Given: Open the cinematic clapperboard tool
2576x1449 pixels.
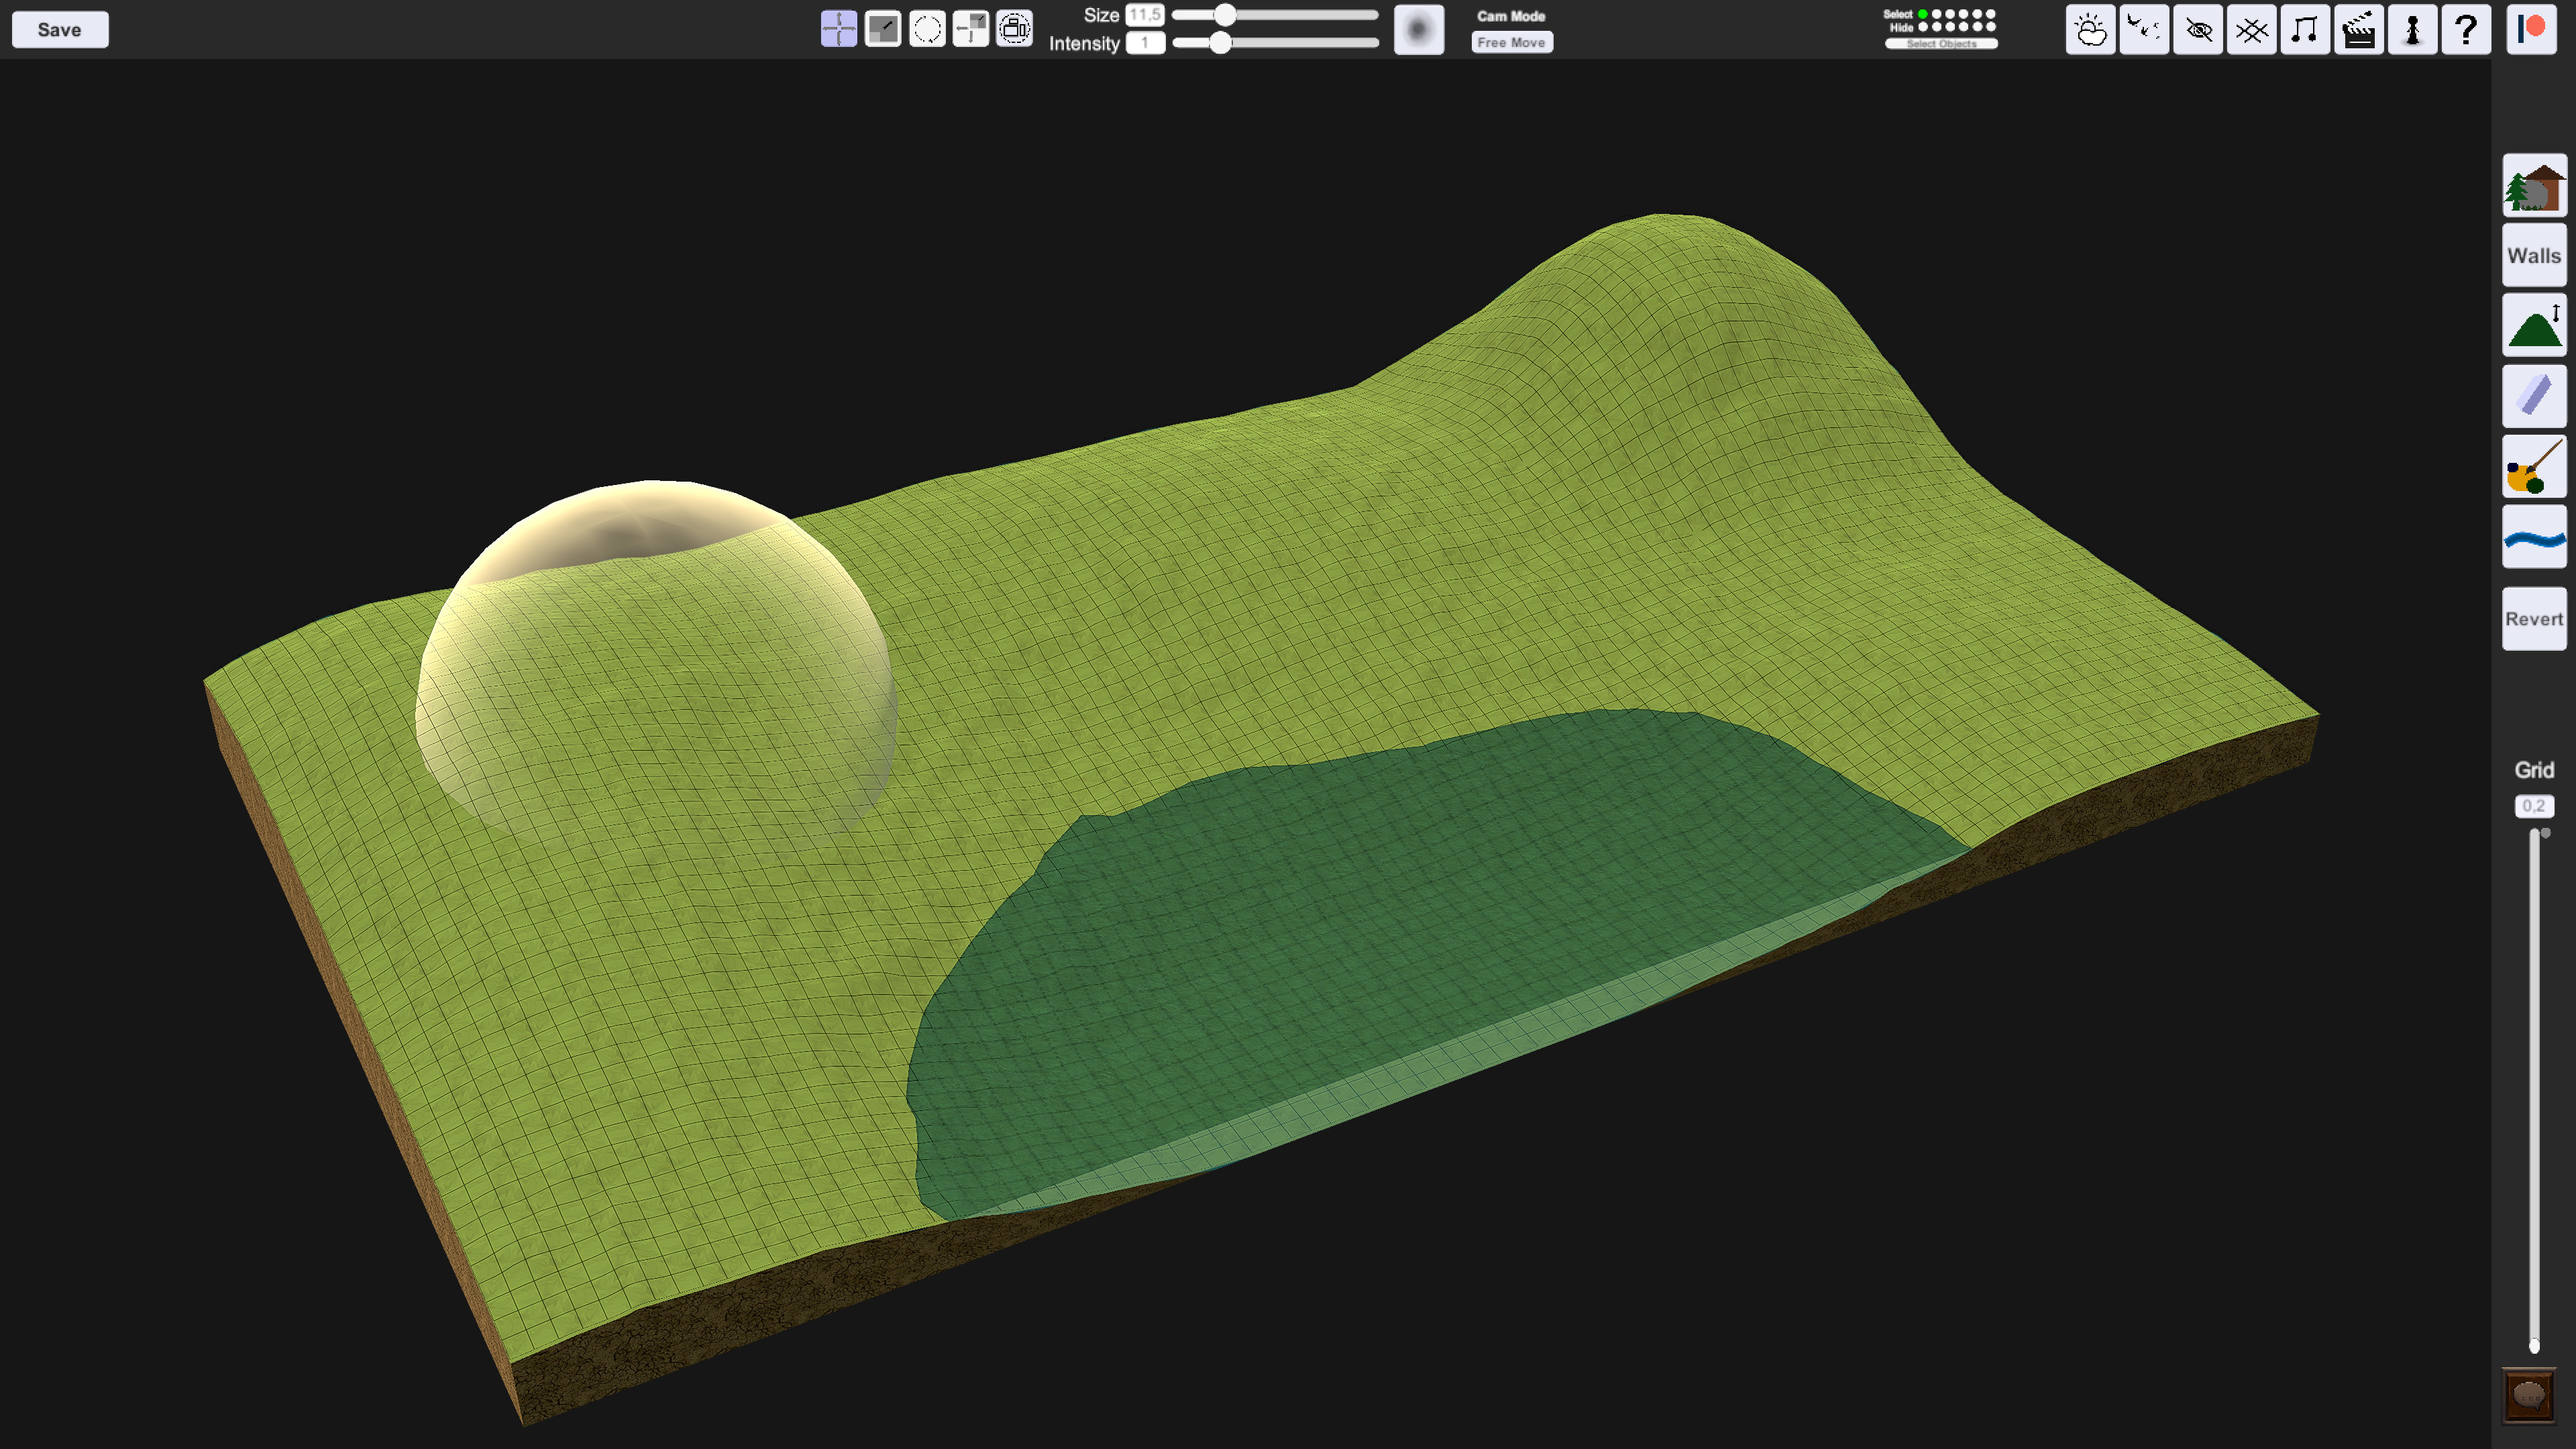Looking at the screenshot, I should point(2359,30).
